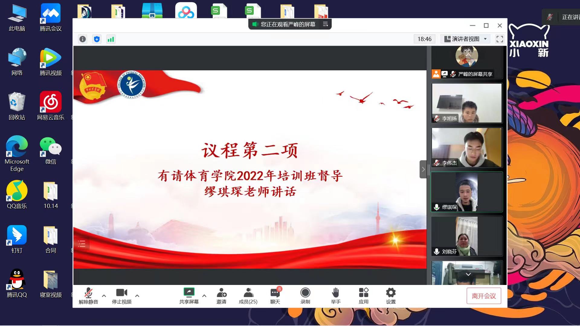The width and height of the screenshot is (580, 326).
Task: Show the 成员(25) participants list
Action: [248, 296]
